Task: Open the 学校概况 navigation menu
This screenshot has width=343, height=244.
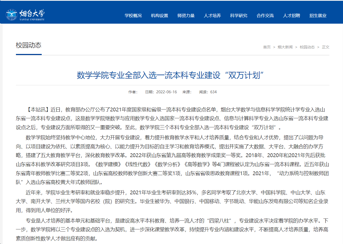Action: click(x=133, y=15)
